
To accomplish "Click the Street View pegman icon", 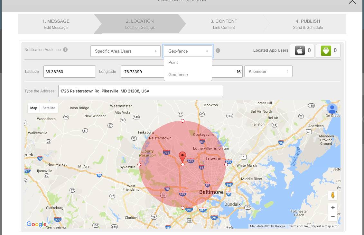I will (x=332, y=195).
